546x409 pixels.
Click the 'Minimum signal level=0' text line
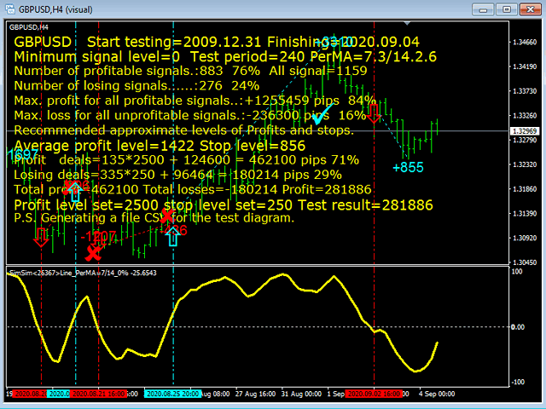click(225, 57)
